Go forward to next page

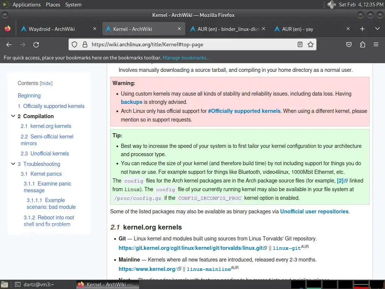pos(23,44)
